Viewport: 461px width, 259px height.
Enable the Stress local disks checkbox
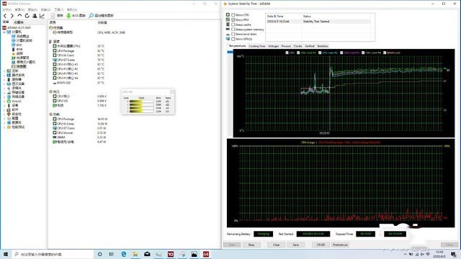[233, 34]
